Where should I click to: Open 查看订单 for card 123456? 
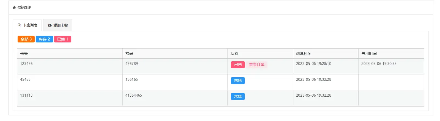(257, 65)
